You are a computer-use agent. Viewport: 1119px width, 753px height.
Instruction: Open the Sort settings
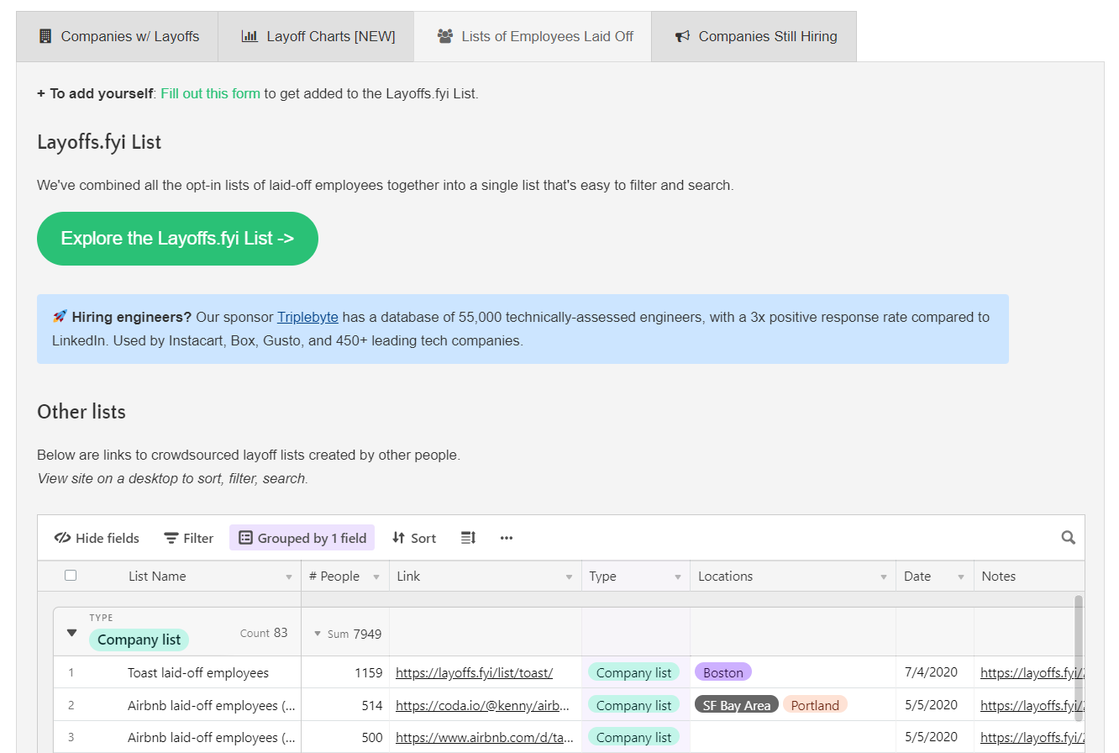[413, 538]
